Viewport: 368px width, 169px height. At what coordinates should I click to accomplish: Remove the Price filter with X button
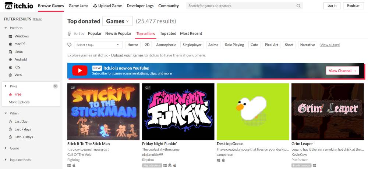pyautogui.click(x=55, y=86)
